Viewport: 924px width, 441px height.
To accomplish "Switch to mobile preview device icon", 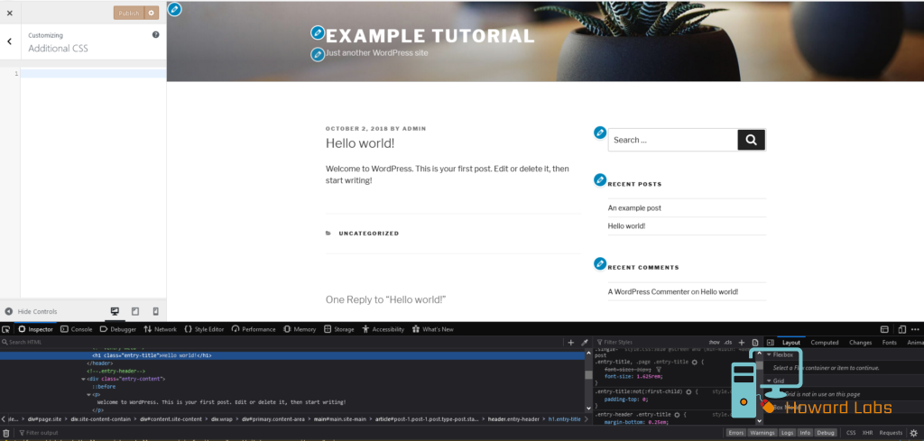I will coord(155,311).
